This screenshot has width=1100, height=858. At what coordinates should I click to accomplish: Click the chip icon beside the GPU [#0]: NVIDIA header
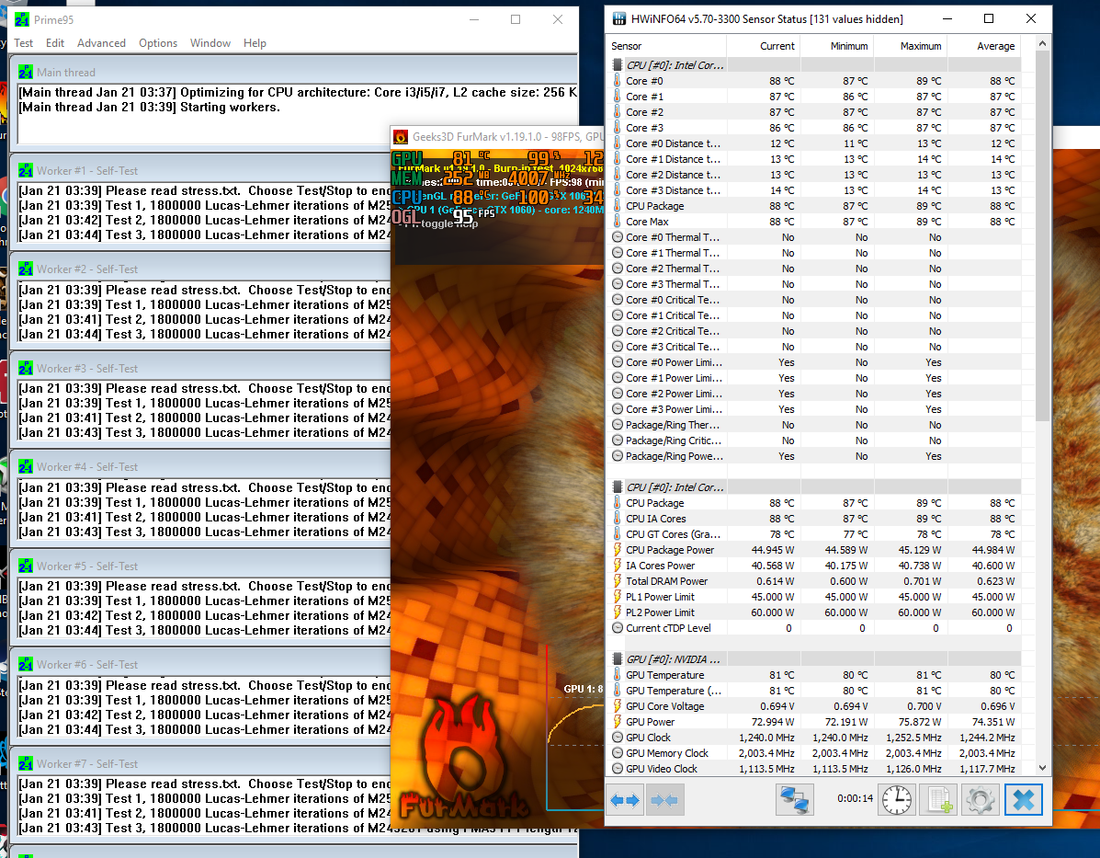(x=618, y=659)
